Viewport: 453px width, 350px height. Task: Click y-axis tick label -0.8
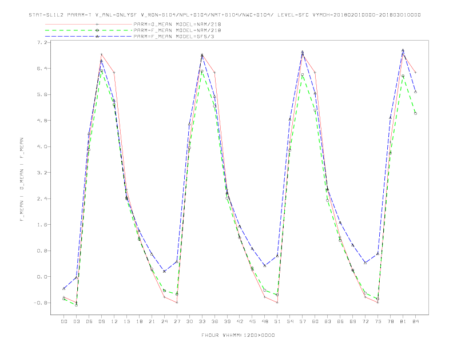coord(40,303)
